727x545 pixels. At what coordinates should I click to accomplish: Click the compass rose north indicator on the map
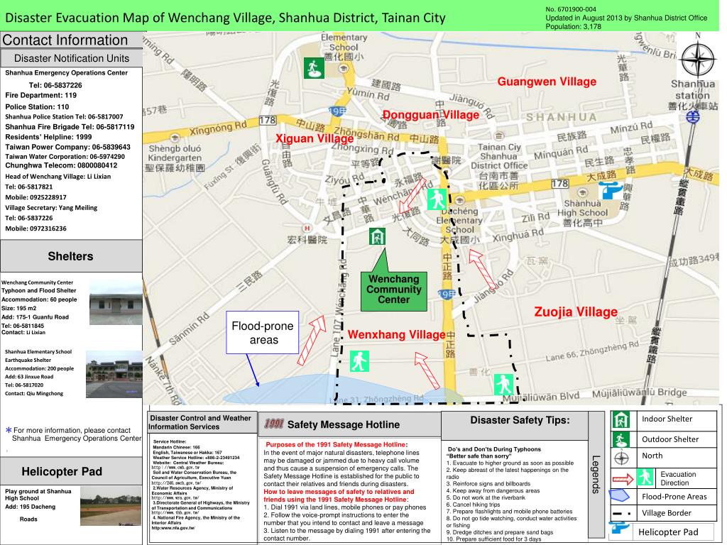click(x=698, y=60)
